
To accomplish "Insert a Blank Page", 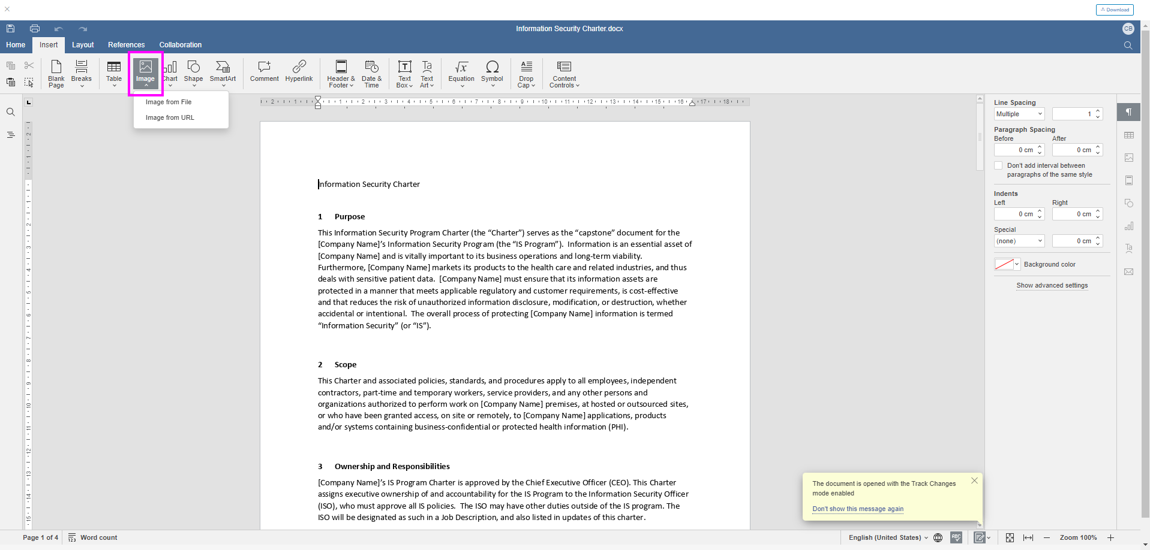I will tap(56, 74).
